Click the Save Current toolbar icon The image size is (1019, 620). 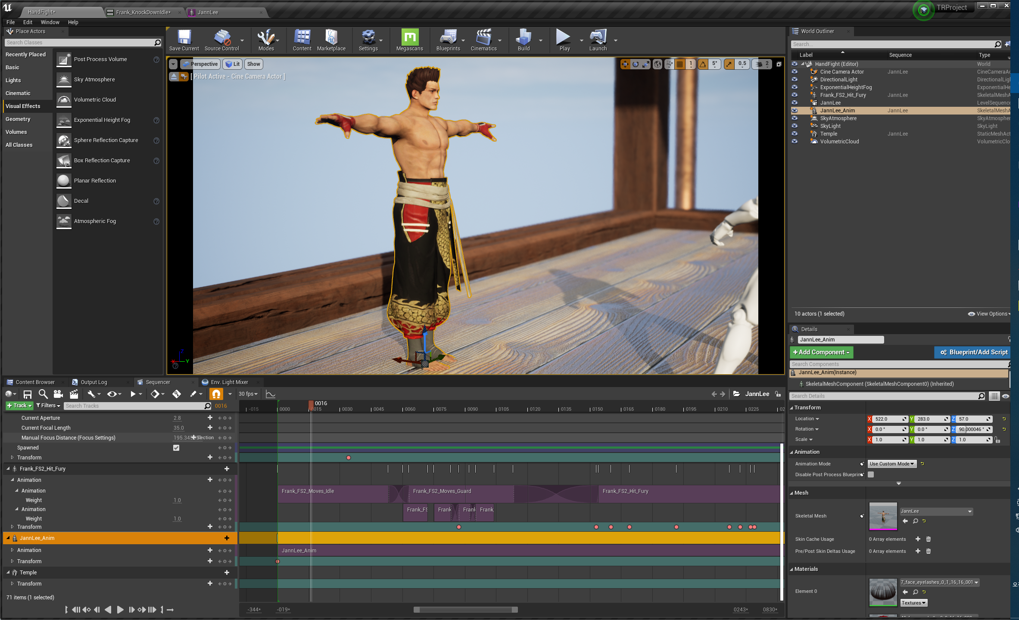point(184,39)
